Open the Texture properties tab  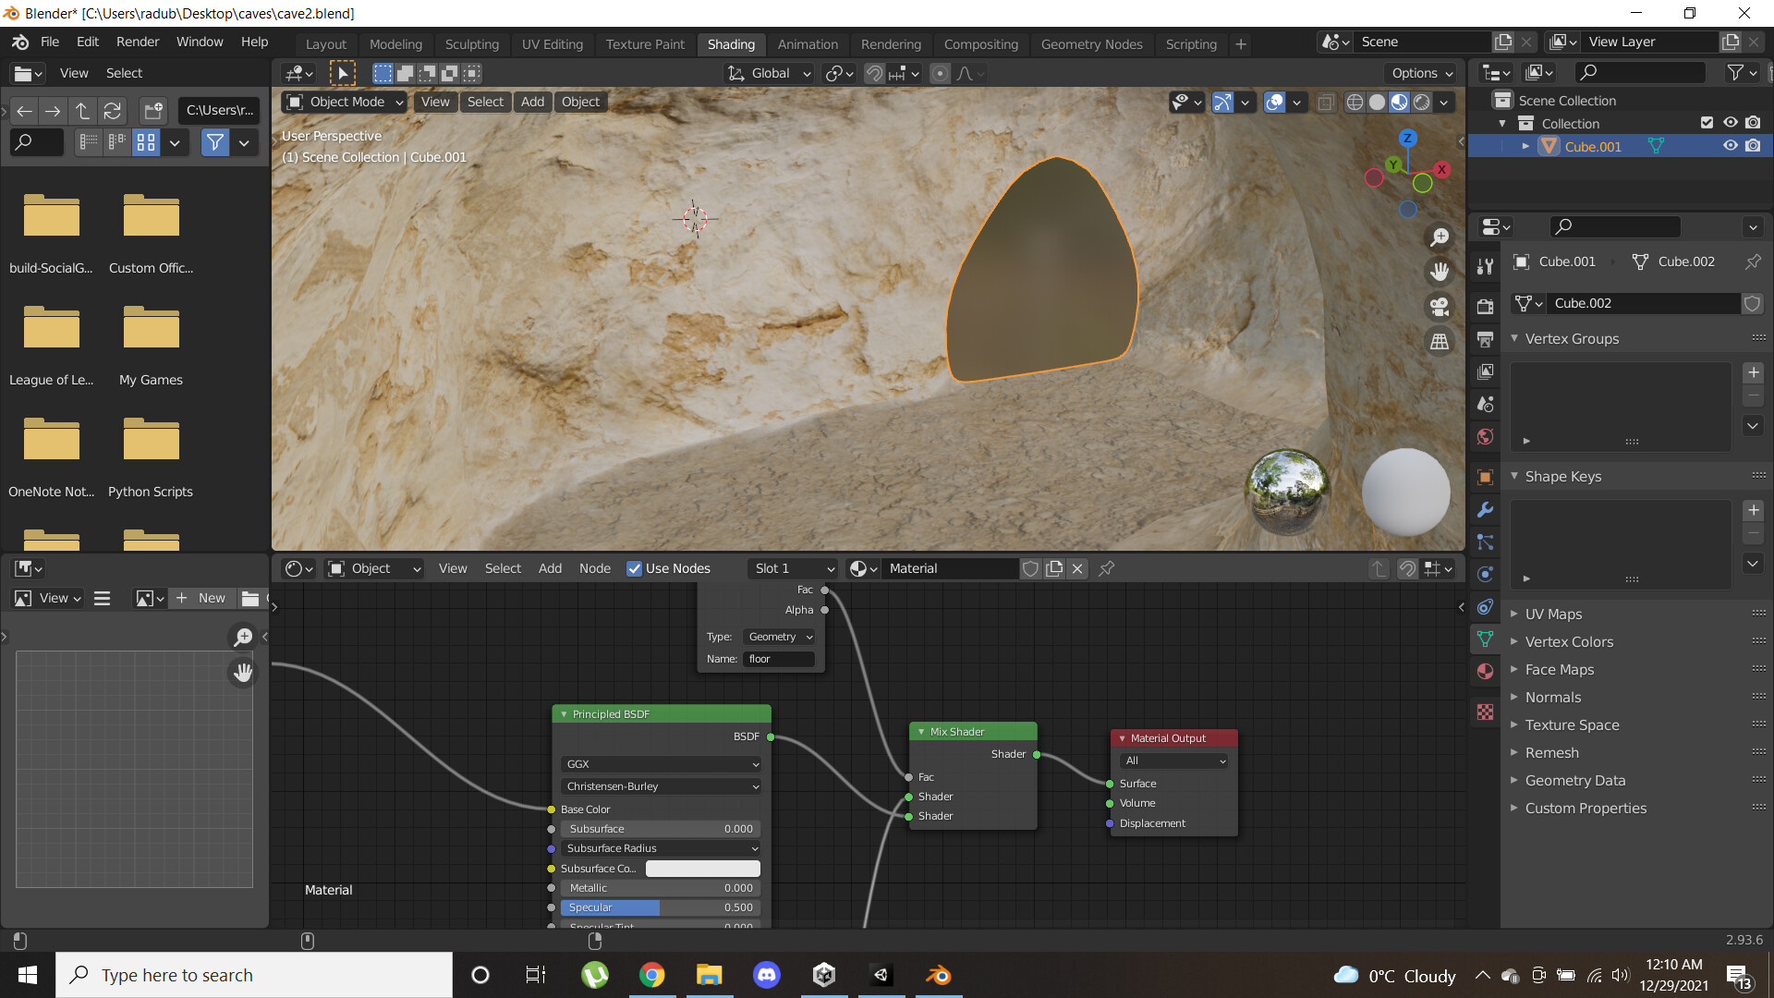click(1485, 712)
